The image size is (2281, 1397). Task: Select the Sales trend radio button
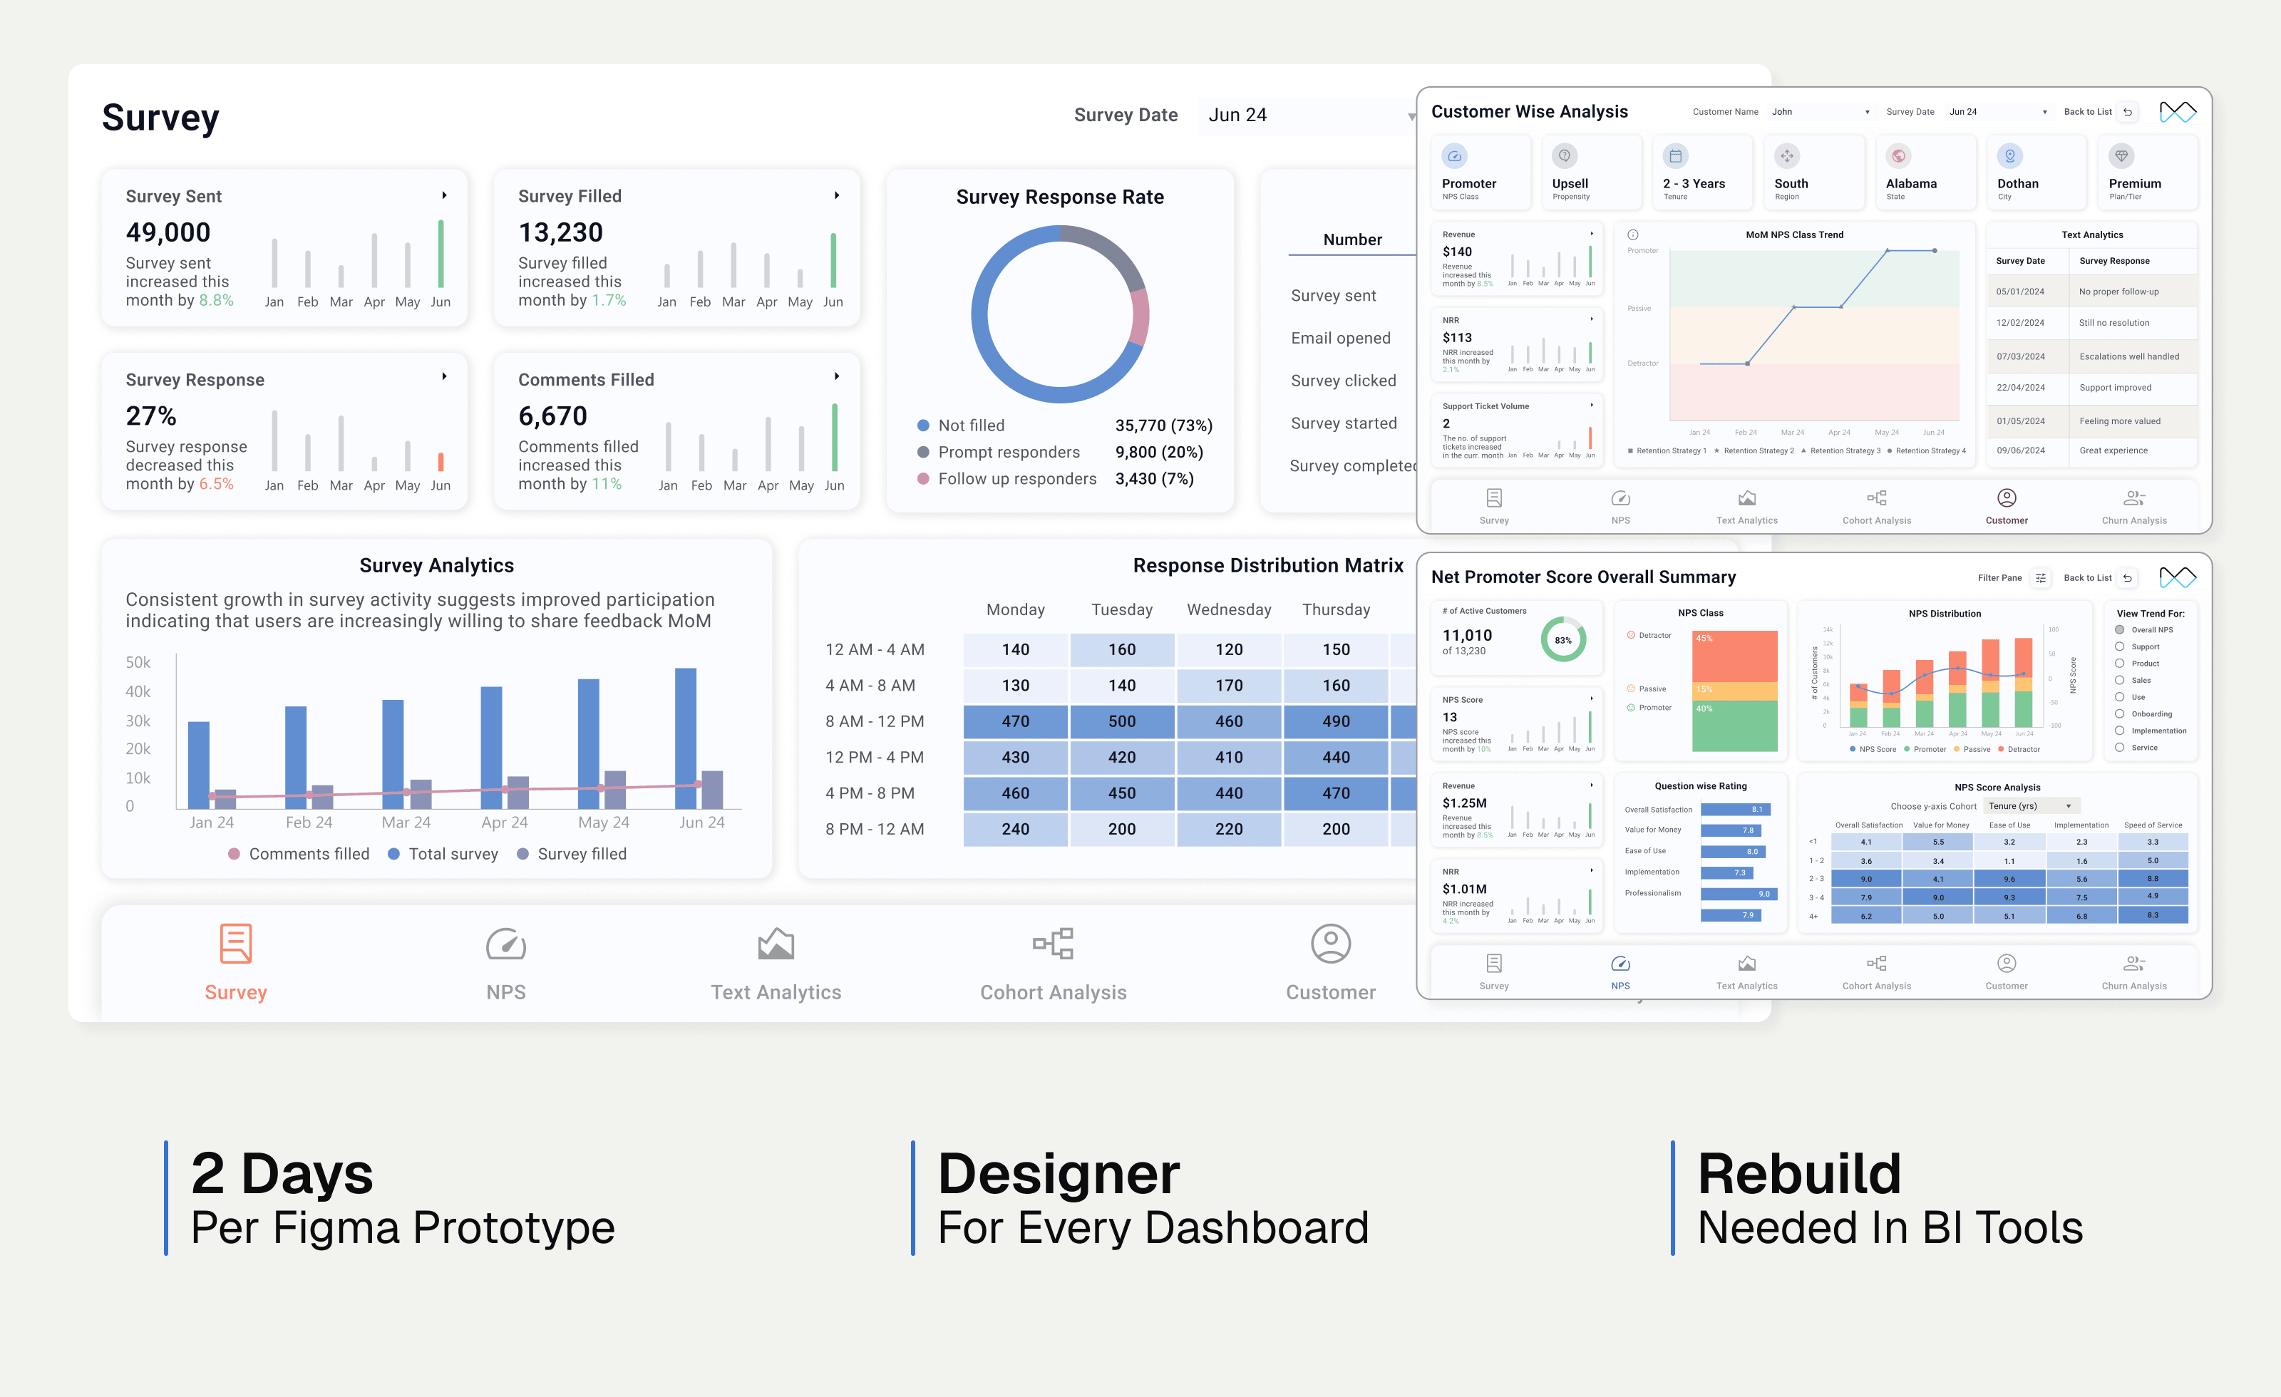[2119, 679]
